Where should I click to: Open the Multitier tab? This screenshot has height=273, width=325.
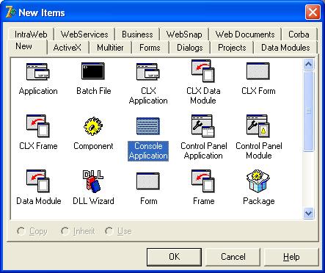pos(110,48)
